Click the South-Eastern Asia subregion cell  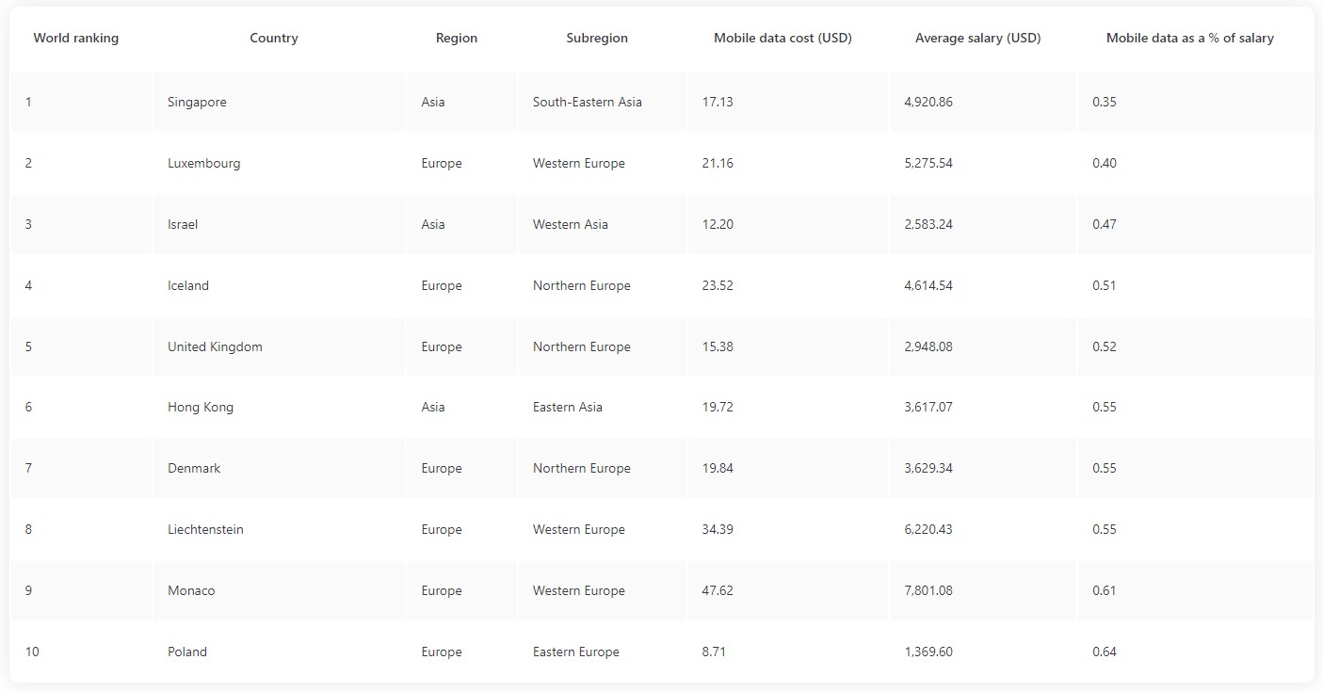[588, 103]
